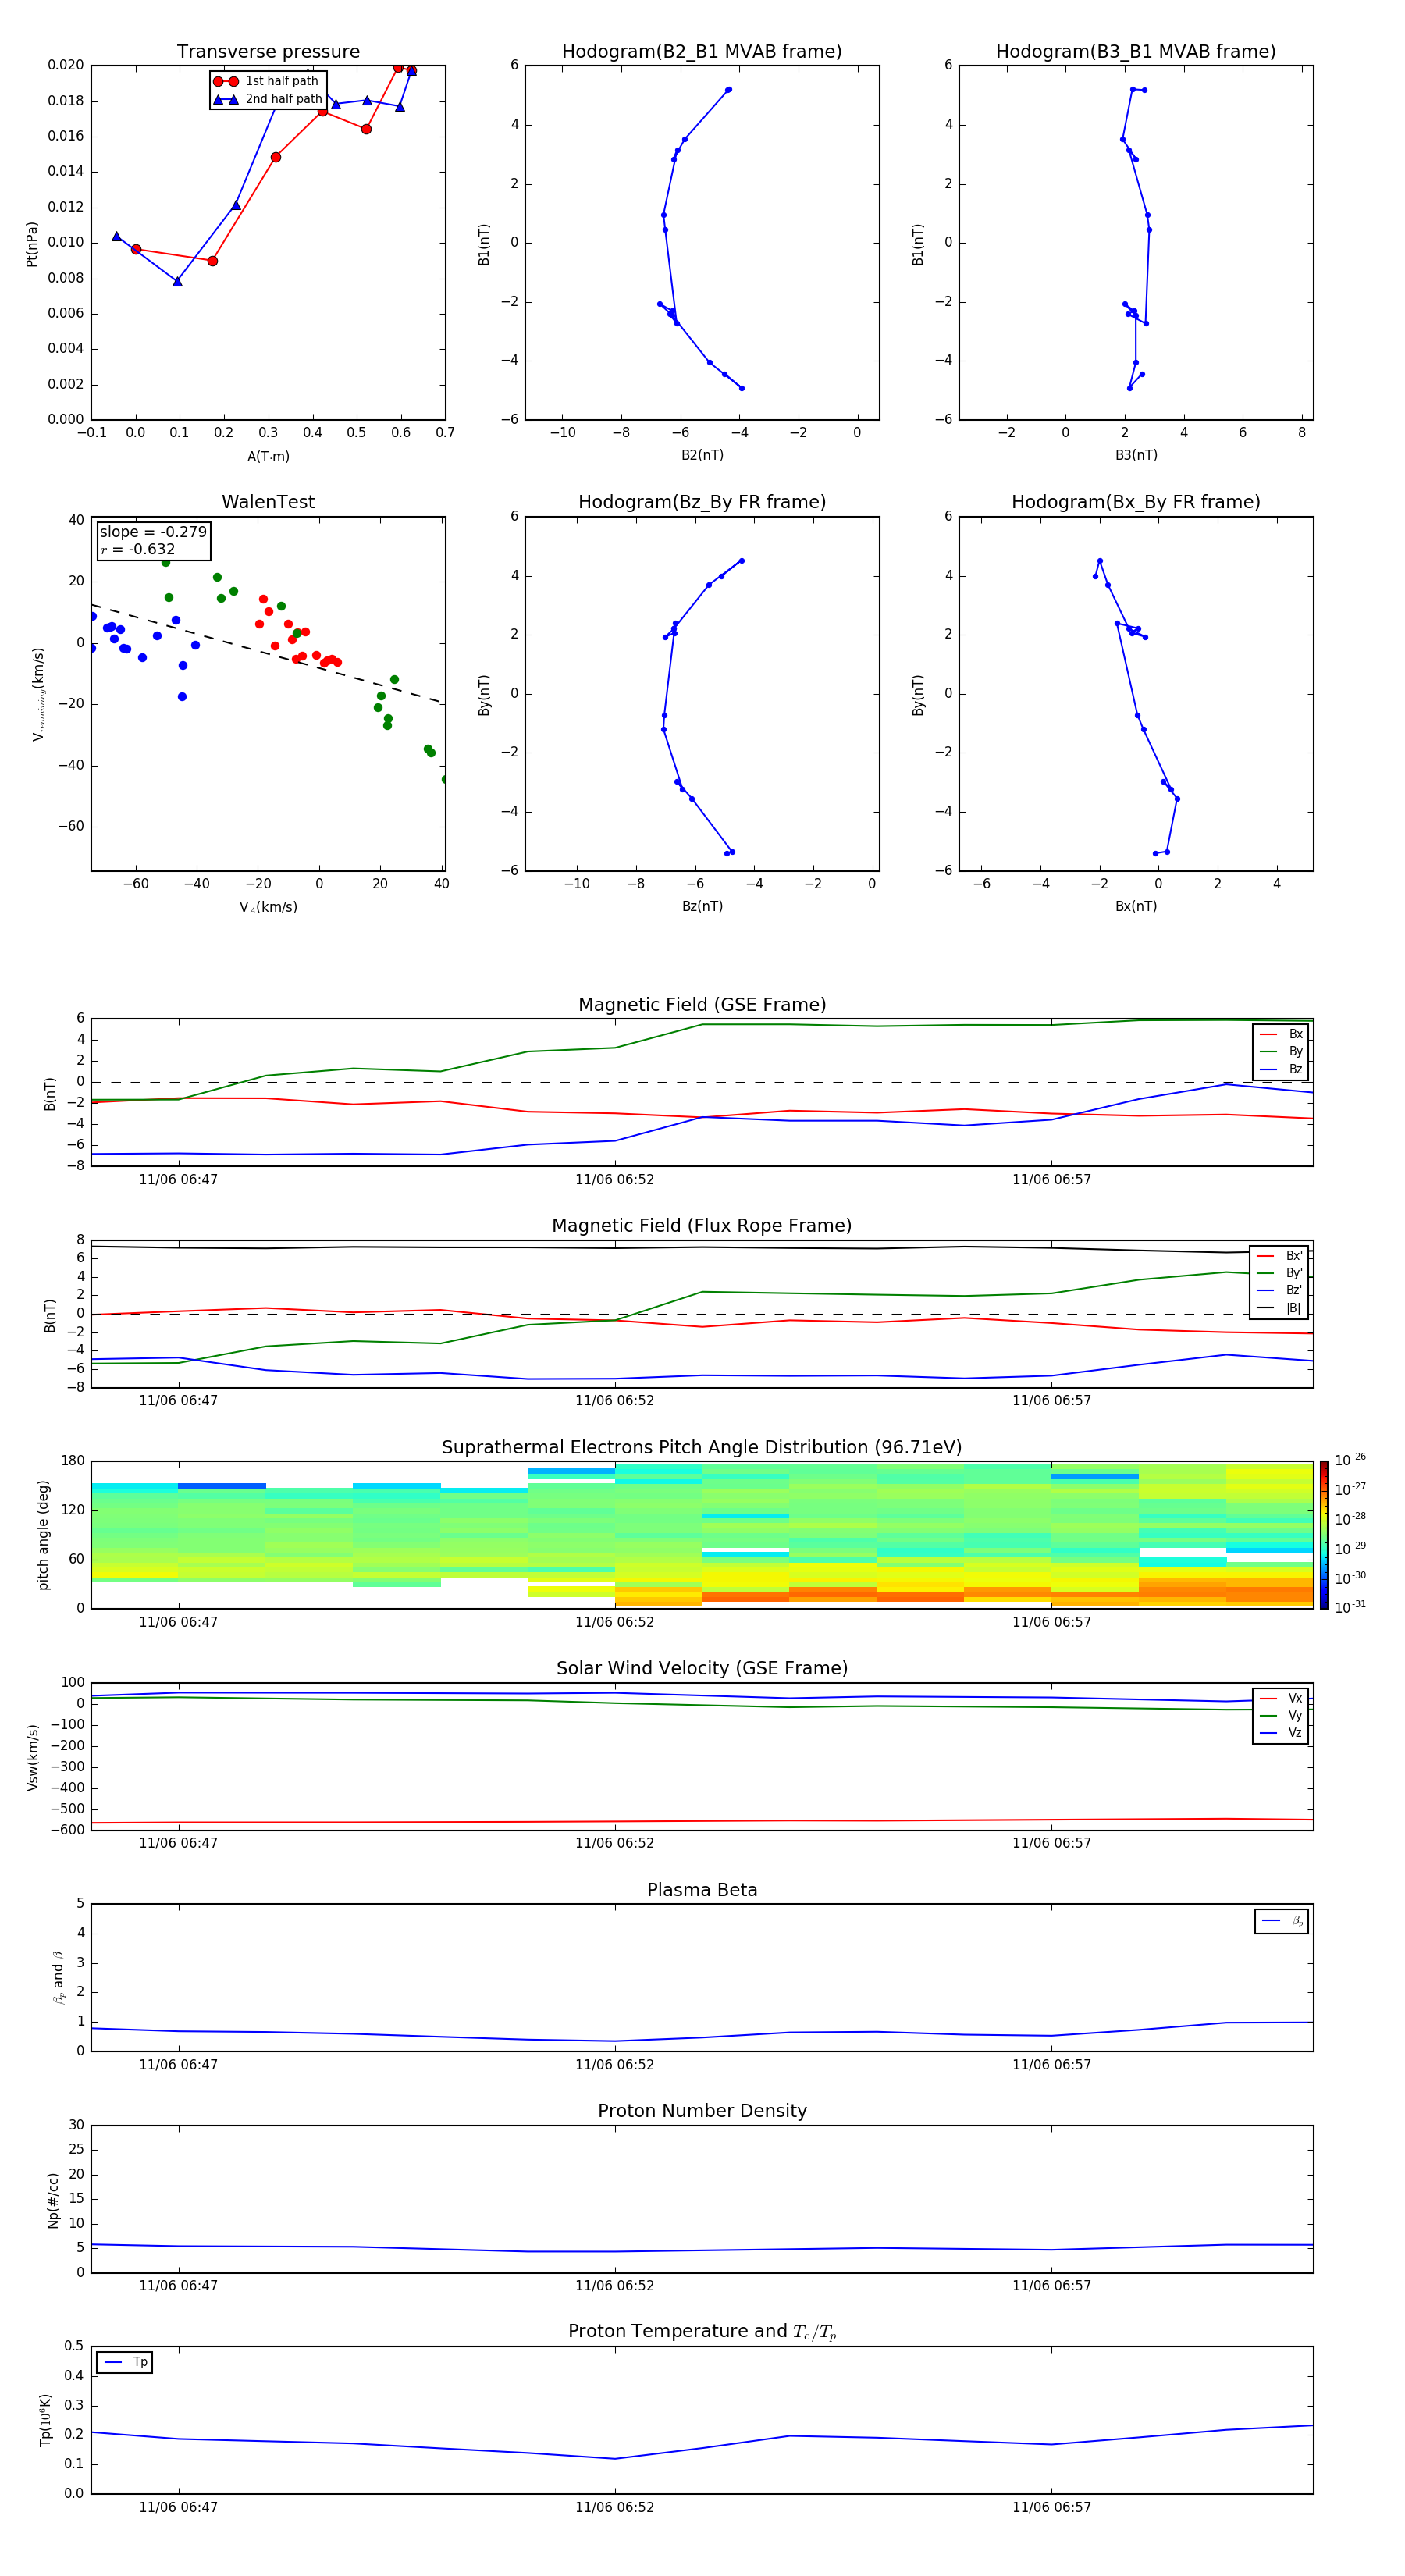Click the 'Magnetic Field (Flux Rope Frame)' title

pyautogui.click(x=702, y=1226)
